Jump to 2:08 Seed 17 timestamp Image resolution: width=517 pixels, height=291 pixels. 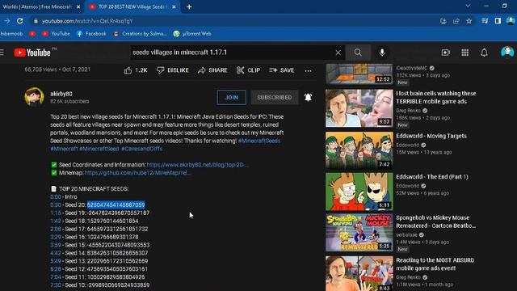point(56,229)
